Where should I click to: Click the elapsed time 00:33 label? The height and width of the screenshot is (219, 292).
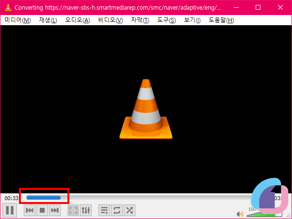11,198
